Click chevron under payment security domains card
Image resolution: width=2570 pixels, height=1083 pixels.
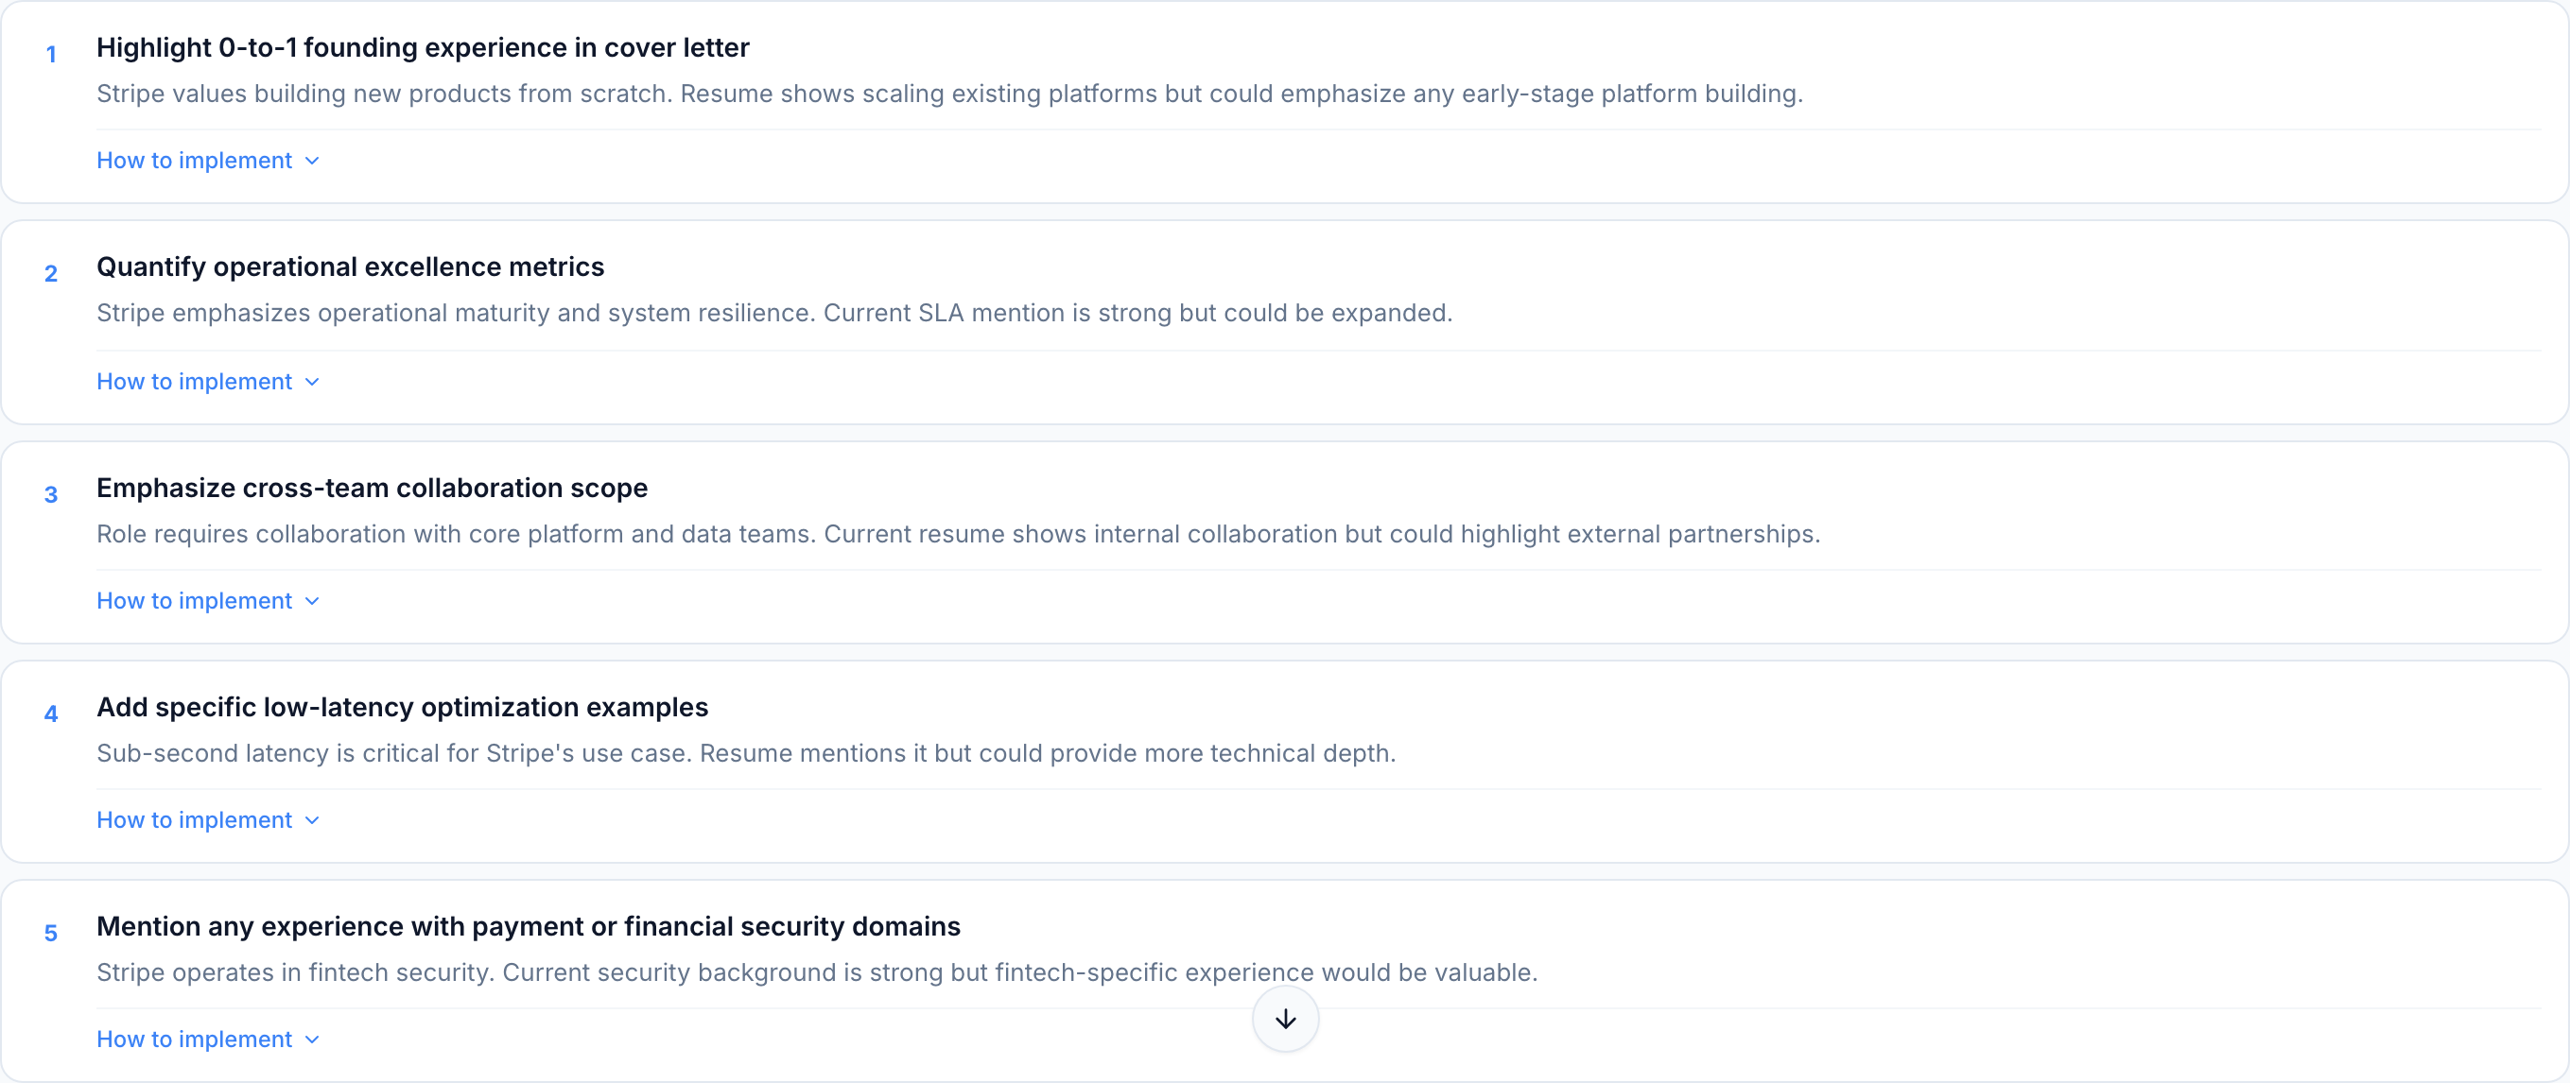click(x=312, y=1040)
